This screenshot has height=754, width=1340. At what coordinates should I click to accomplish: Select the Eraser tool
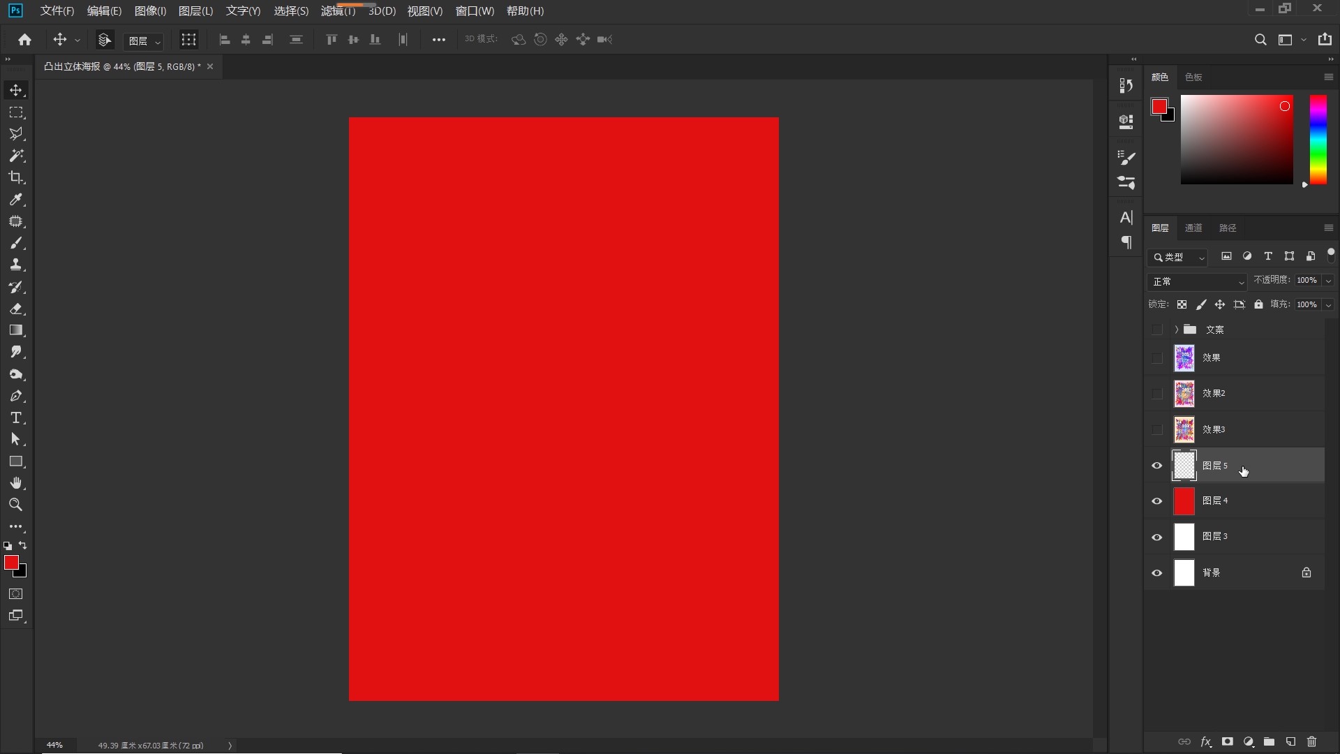tap(16, 309)
